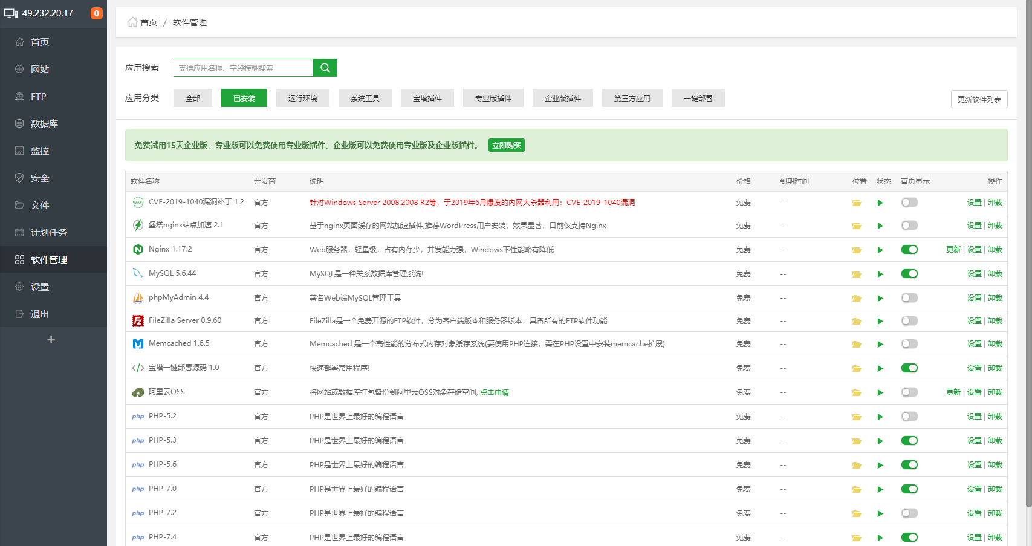Click 设置 link for phpMyAdmin 4.4
The height and width of the screenshot is (546, 1032).
tap(975, 298)
